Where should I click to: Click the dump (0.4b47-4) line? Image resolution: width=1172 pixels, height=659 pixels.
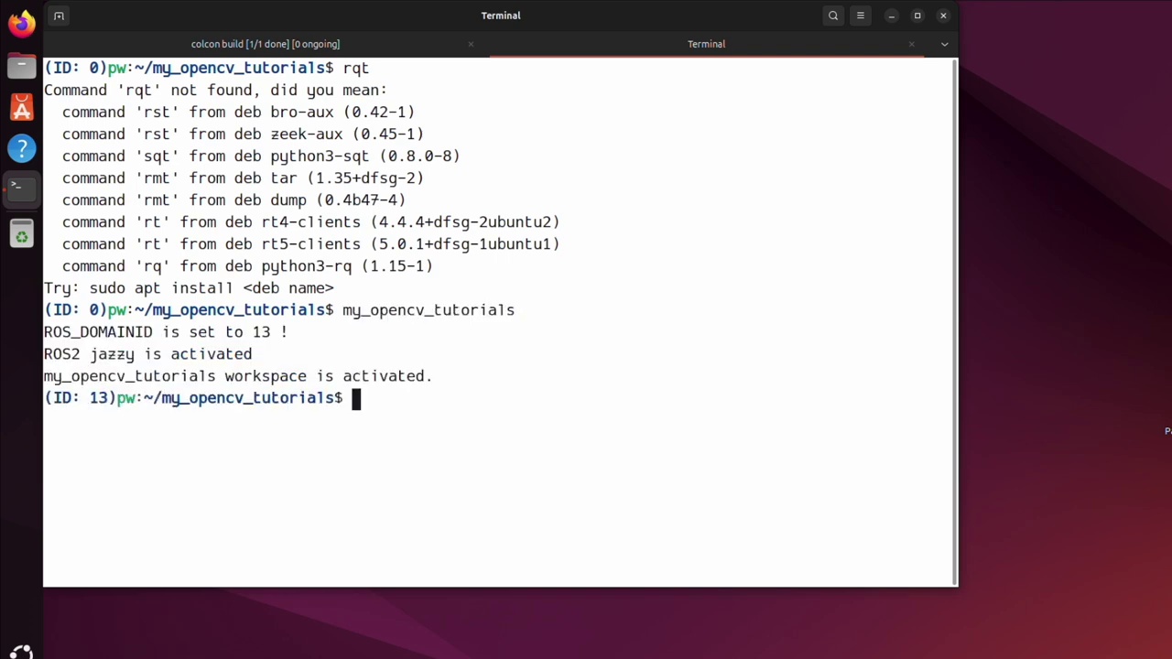pyautogui.click(x=233, y=200)
